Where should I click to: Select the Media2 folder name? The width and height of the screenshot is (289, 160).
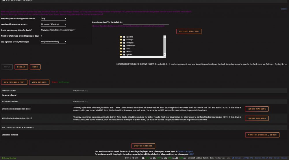pos(129,52)
